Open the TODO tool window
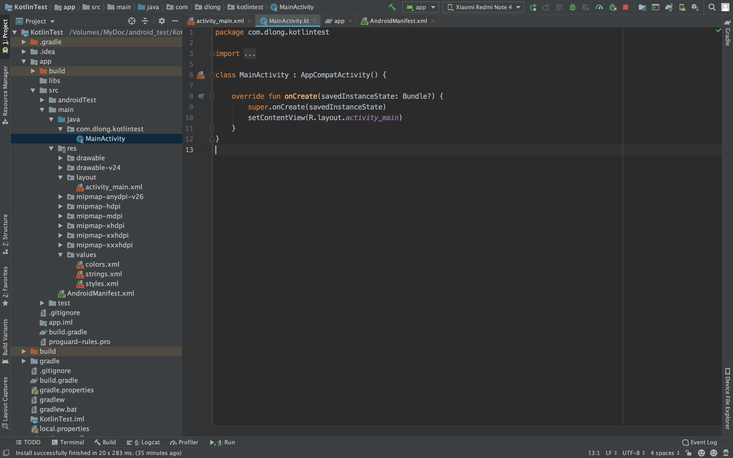The height and width of the screenshot is (458, 733). [28, 442]
